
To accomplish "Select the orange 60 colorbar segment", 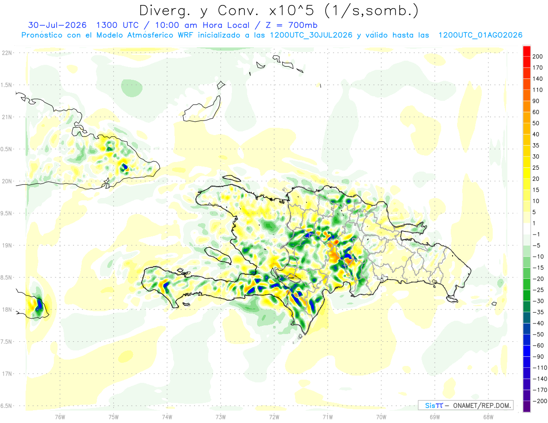I will coord(527,107).
